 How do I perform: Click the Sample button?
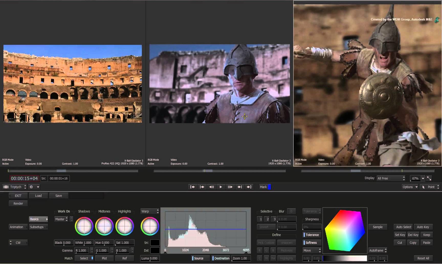(x=378, y=227)
